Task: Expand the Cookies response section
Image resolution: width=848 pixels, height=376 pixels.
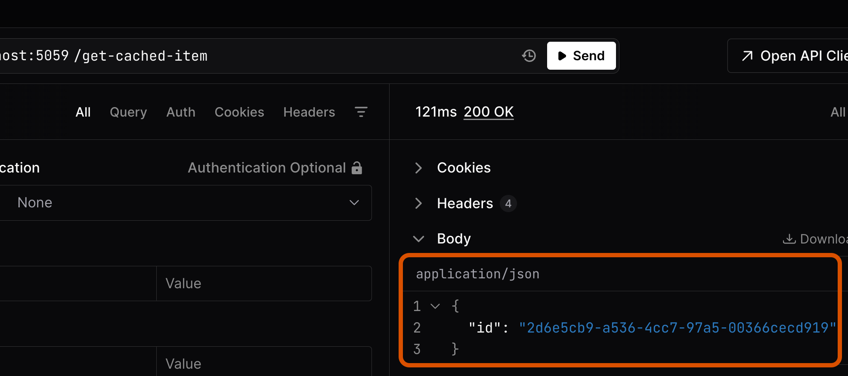Action: point(418,168)
